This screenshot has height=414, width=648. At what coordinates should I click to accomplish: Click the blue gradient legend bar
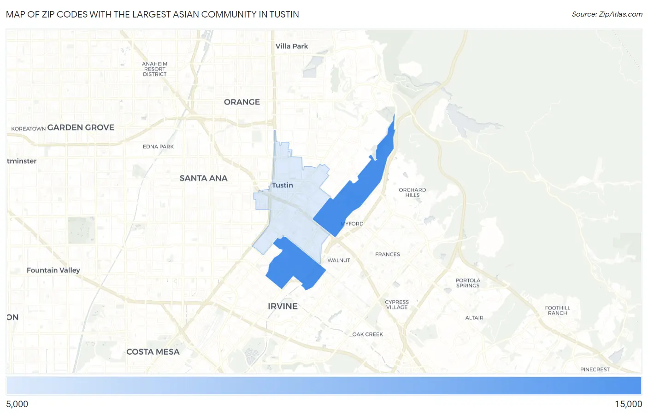324,386
